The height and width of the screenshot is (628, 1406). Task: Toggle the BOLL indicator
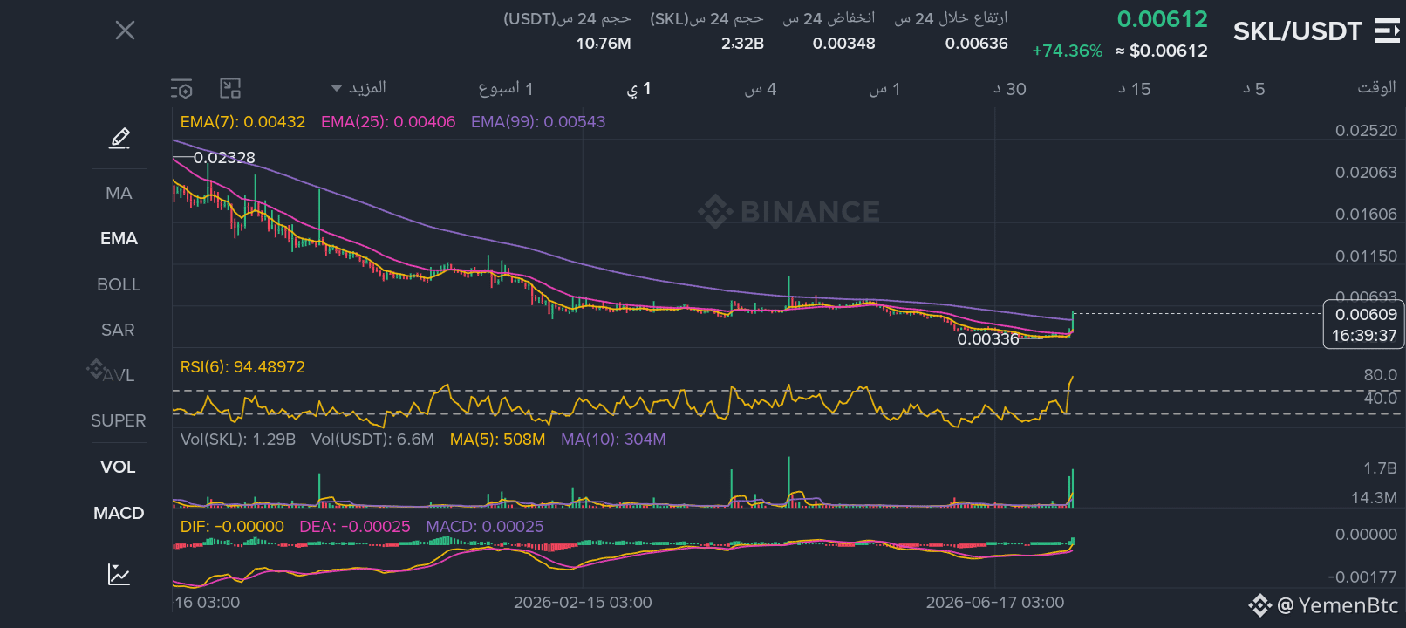click(x=119, y=284)
